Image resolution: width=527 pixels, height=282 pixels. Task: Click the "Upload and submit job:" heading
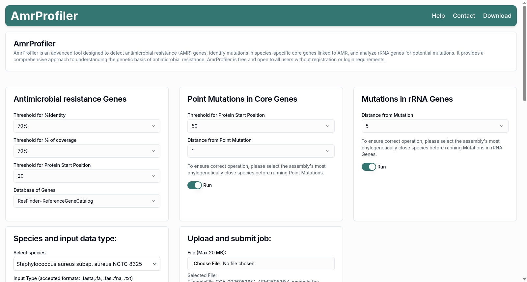(x=229, y=239)
